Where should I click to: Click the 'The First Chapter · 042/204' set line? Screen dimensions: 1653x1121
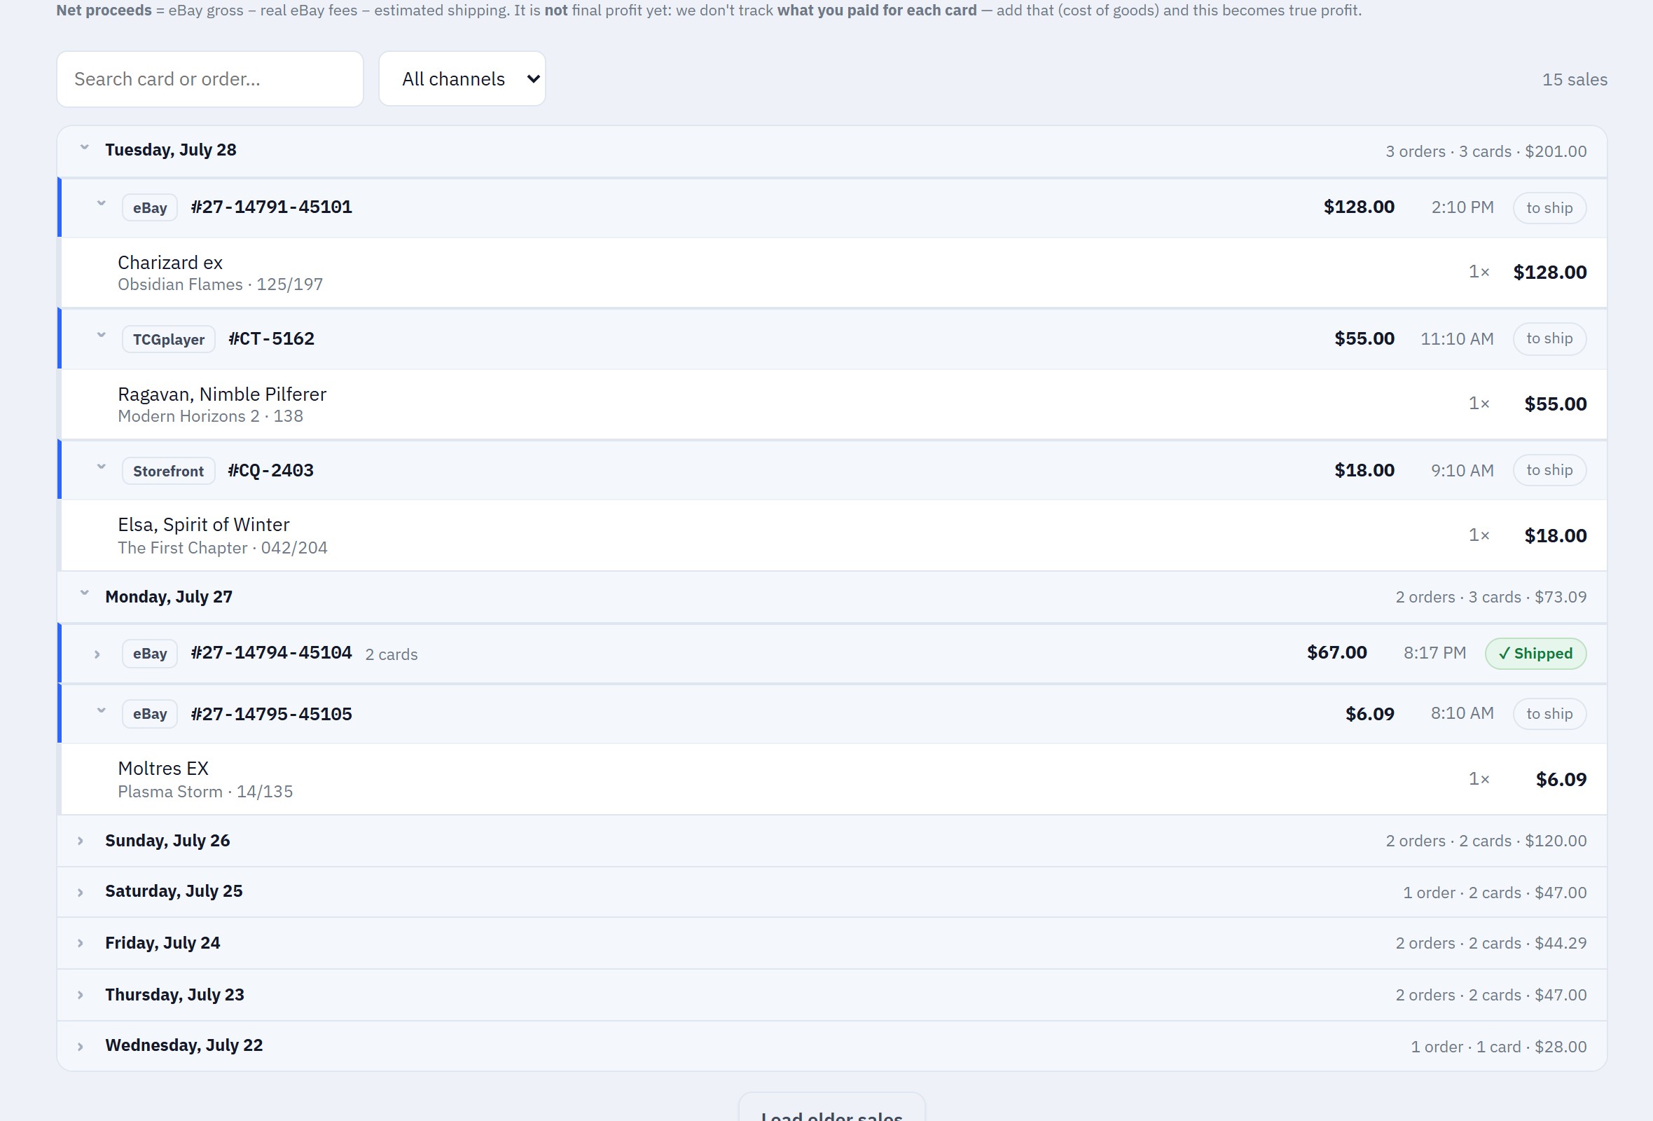(223, 548)
